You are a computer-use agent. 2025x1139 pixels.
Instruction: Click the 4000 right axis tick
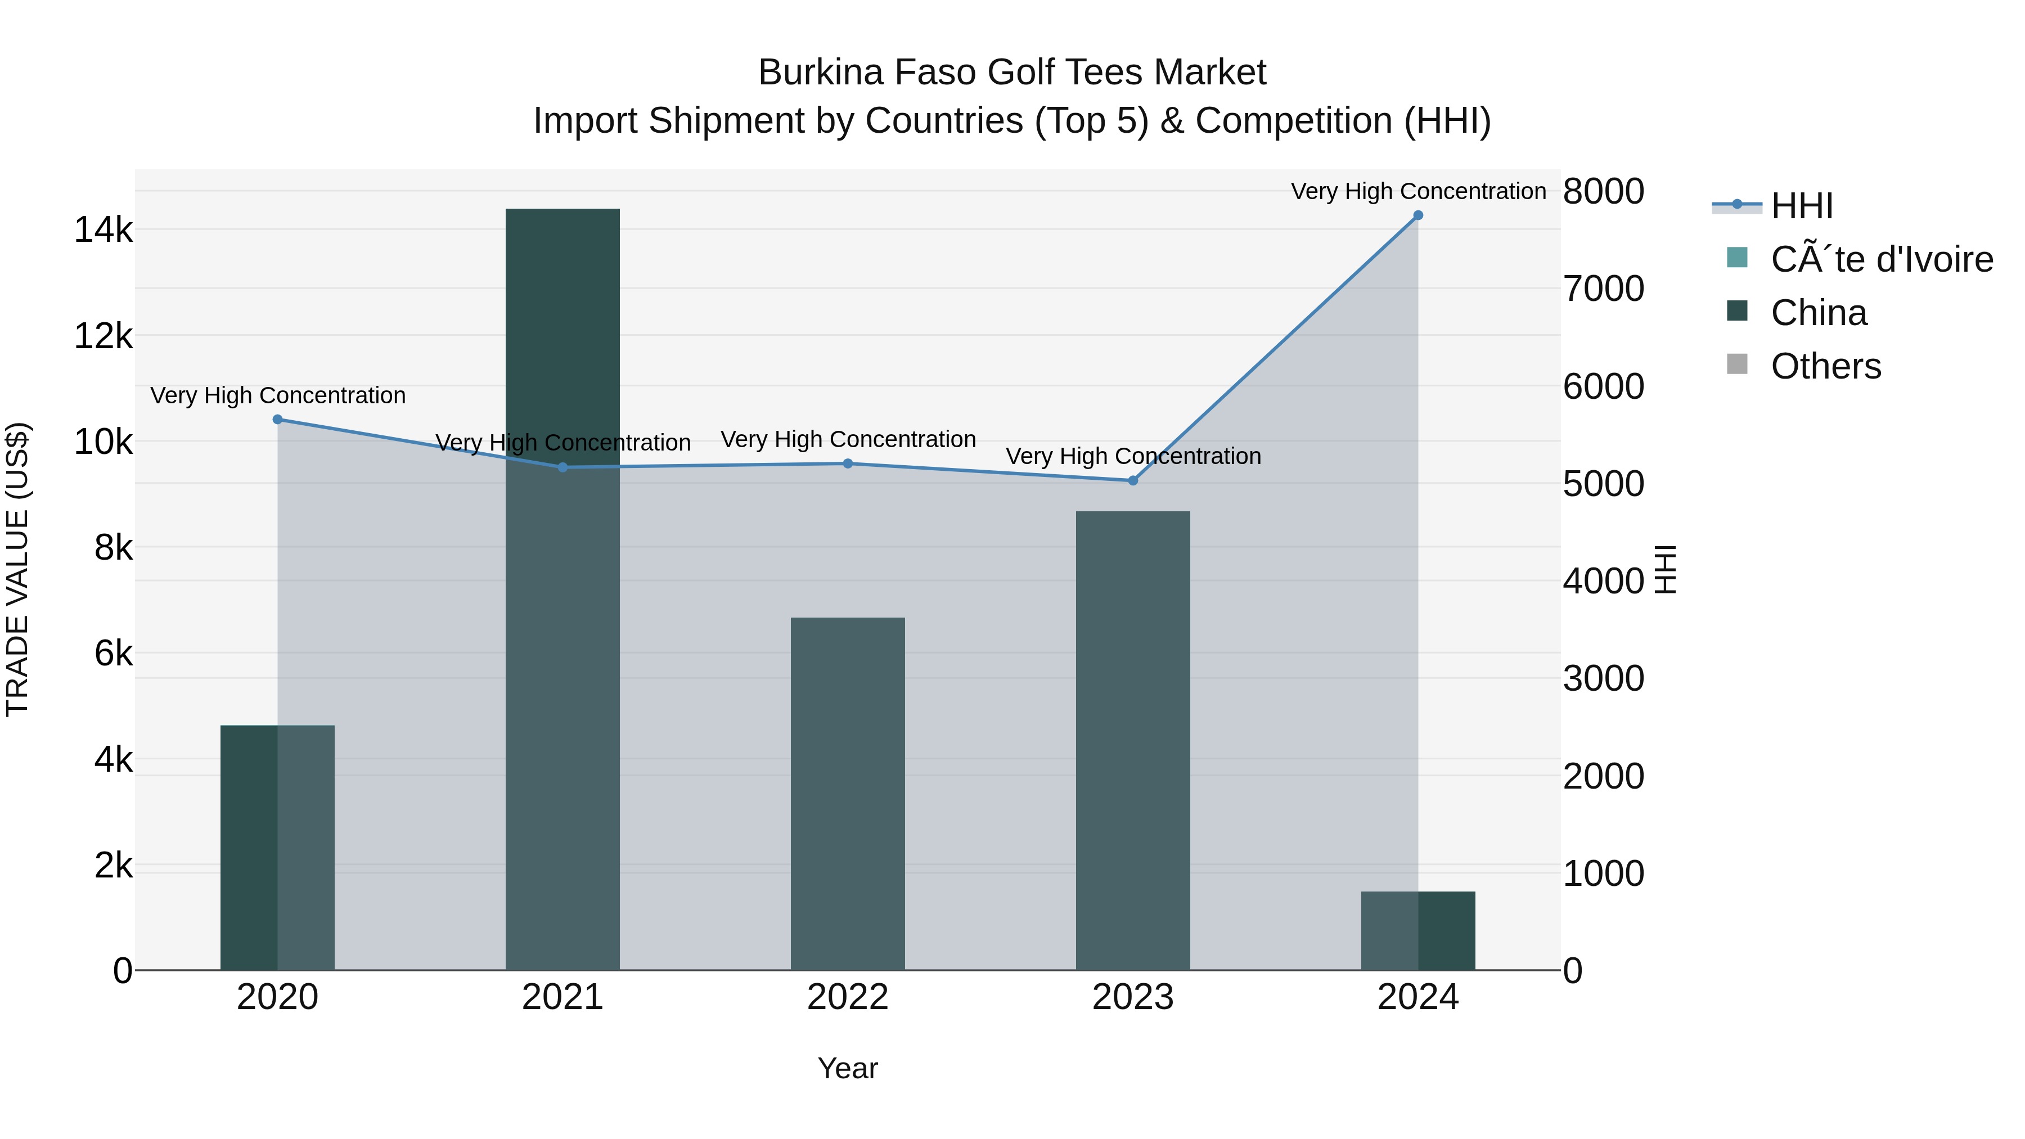tap(1604, 582)
